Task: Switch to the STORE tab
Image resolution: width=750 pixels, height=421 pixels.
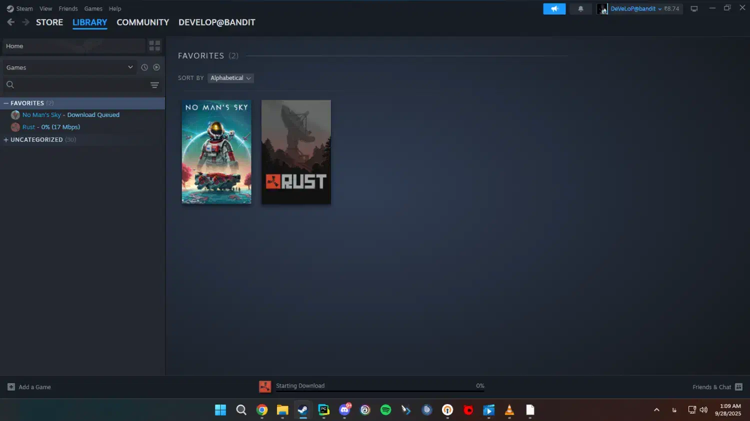Action: pos(49,22)
